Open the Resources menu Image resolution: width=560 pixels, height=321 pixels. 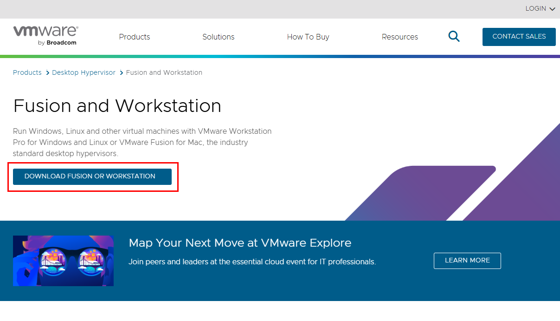click(x=400, y=37)
